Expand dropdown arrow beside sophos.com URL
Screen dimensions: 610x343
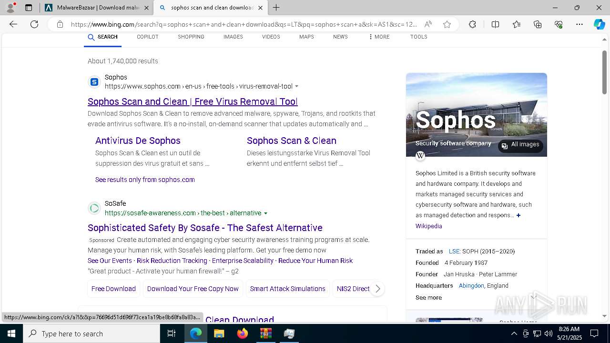(297, 87)
